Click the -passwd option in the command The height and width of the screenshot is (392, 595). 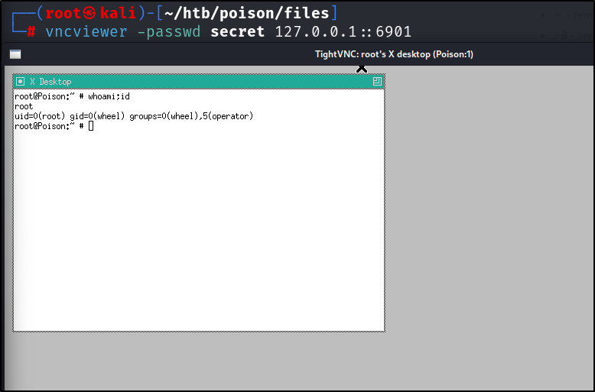[169, 32]
